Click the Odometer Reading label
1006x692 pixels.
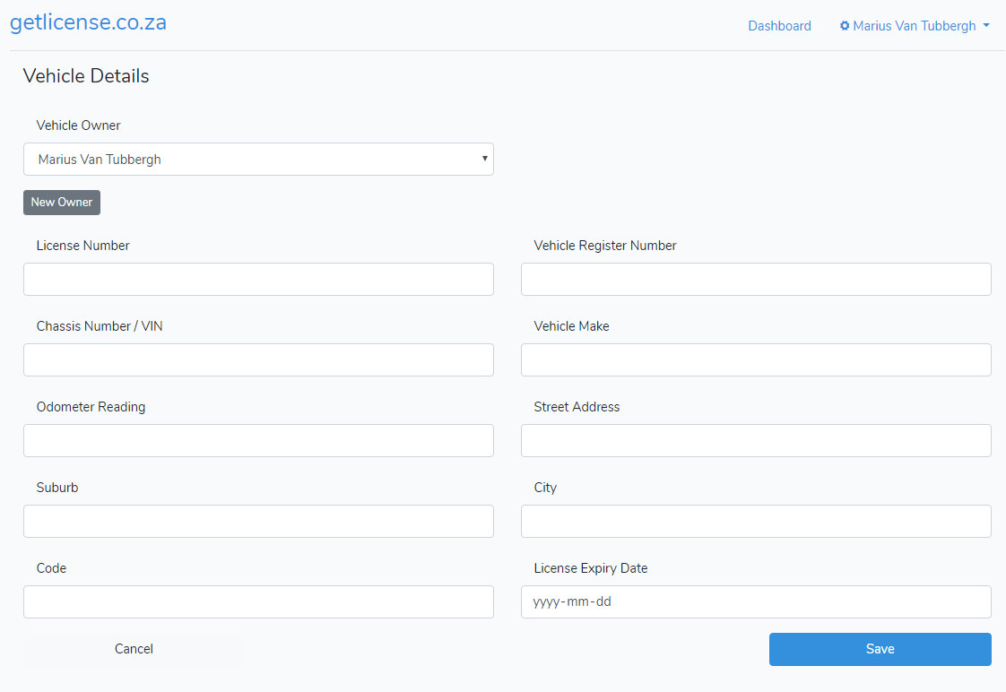pos(91,407)
